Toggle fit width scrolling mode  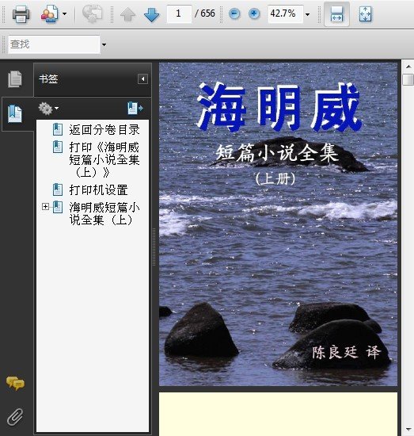[x=336, y=14]
